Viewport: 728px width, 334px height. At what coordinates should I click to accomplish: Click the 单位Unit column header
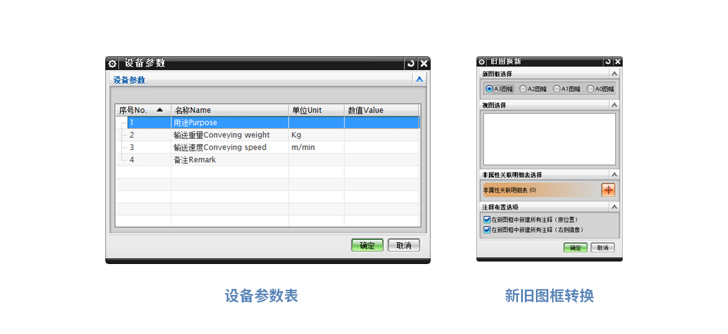click(316, 110)
